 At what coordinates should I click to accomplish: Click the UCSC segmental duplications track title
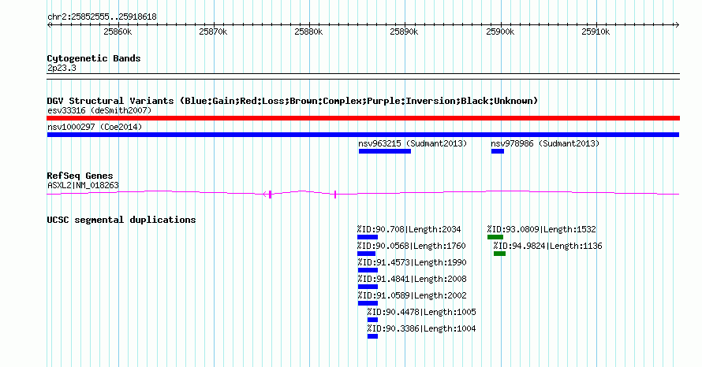tap(121, 220)
